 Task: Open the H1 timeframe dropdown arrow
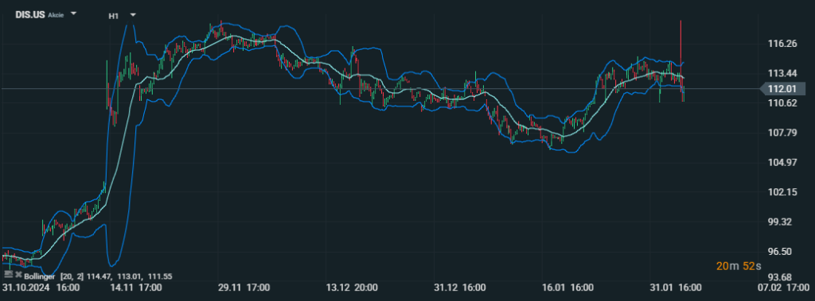click(x=133, y=15)
